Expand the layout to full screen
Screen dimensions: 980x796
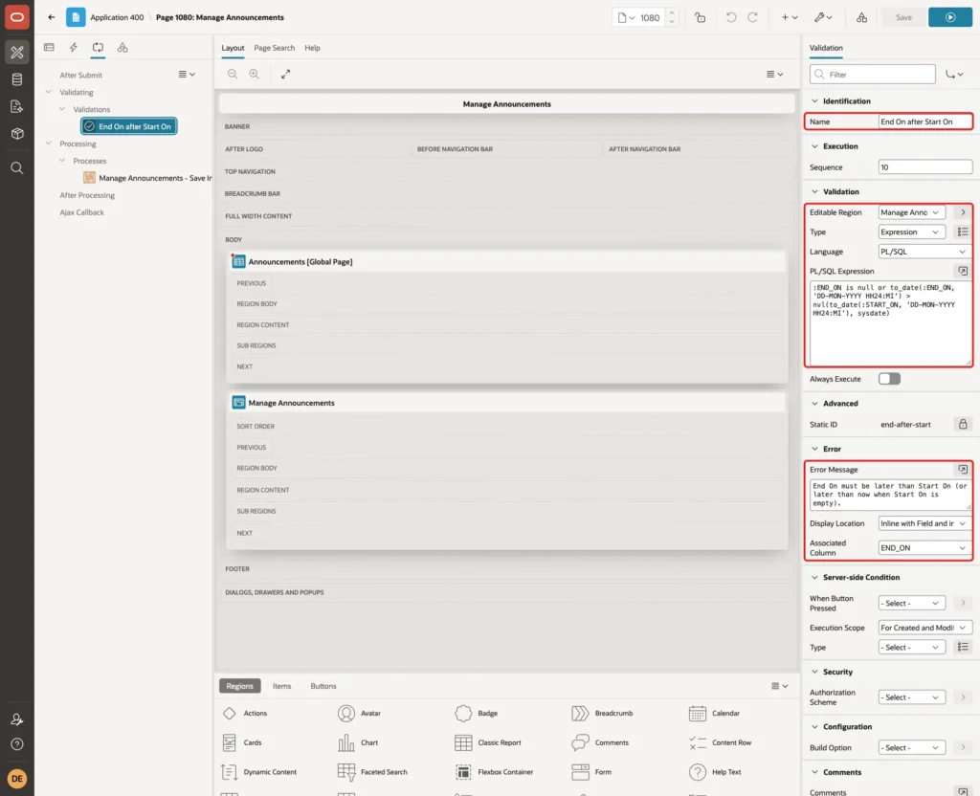pos(285,74)
